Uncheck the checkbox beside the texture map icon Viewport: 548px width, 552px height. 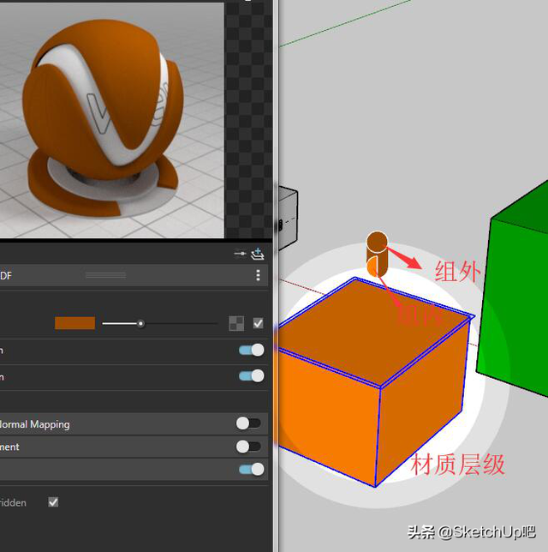[x=259, y=323]
